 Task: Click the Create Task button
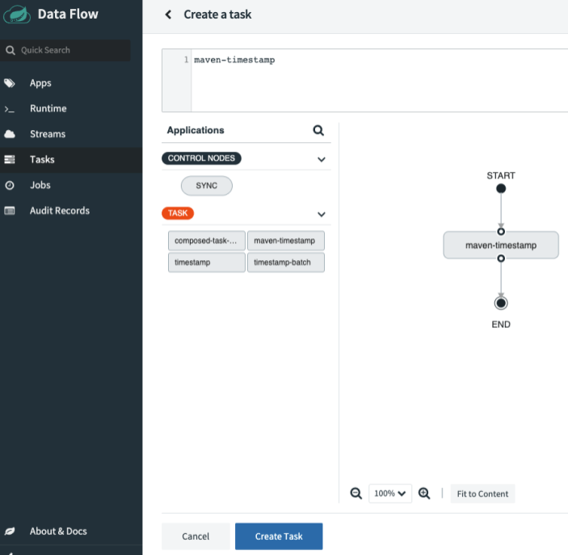pos(279,536)
